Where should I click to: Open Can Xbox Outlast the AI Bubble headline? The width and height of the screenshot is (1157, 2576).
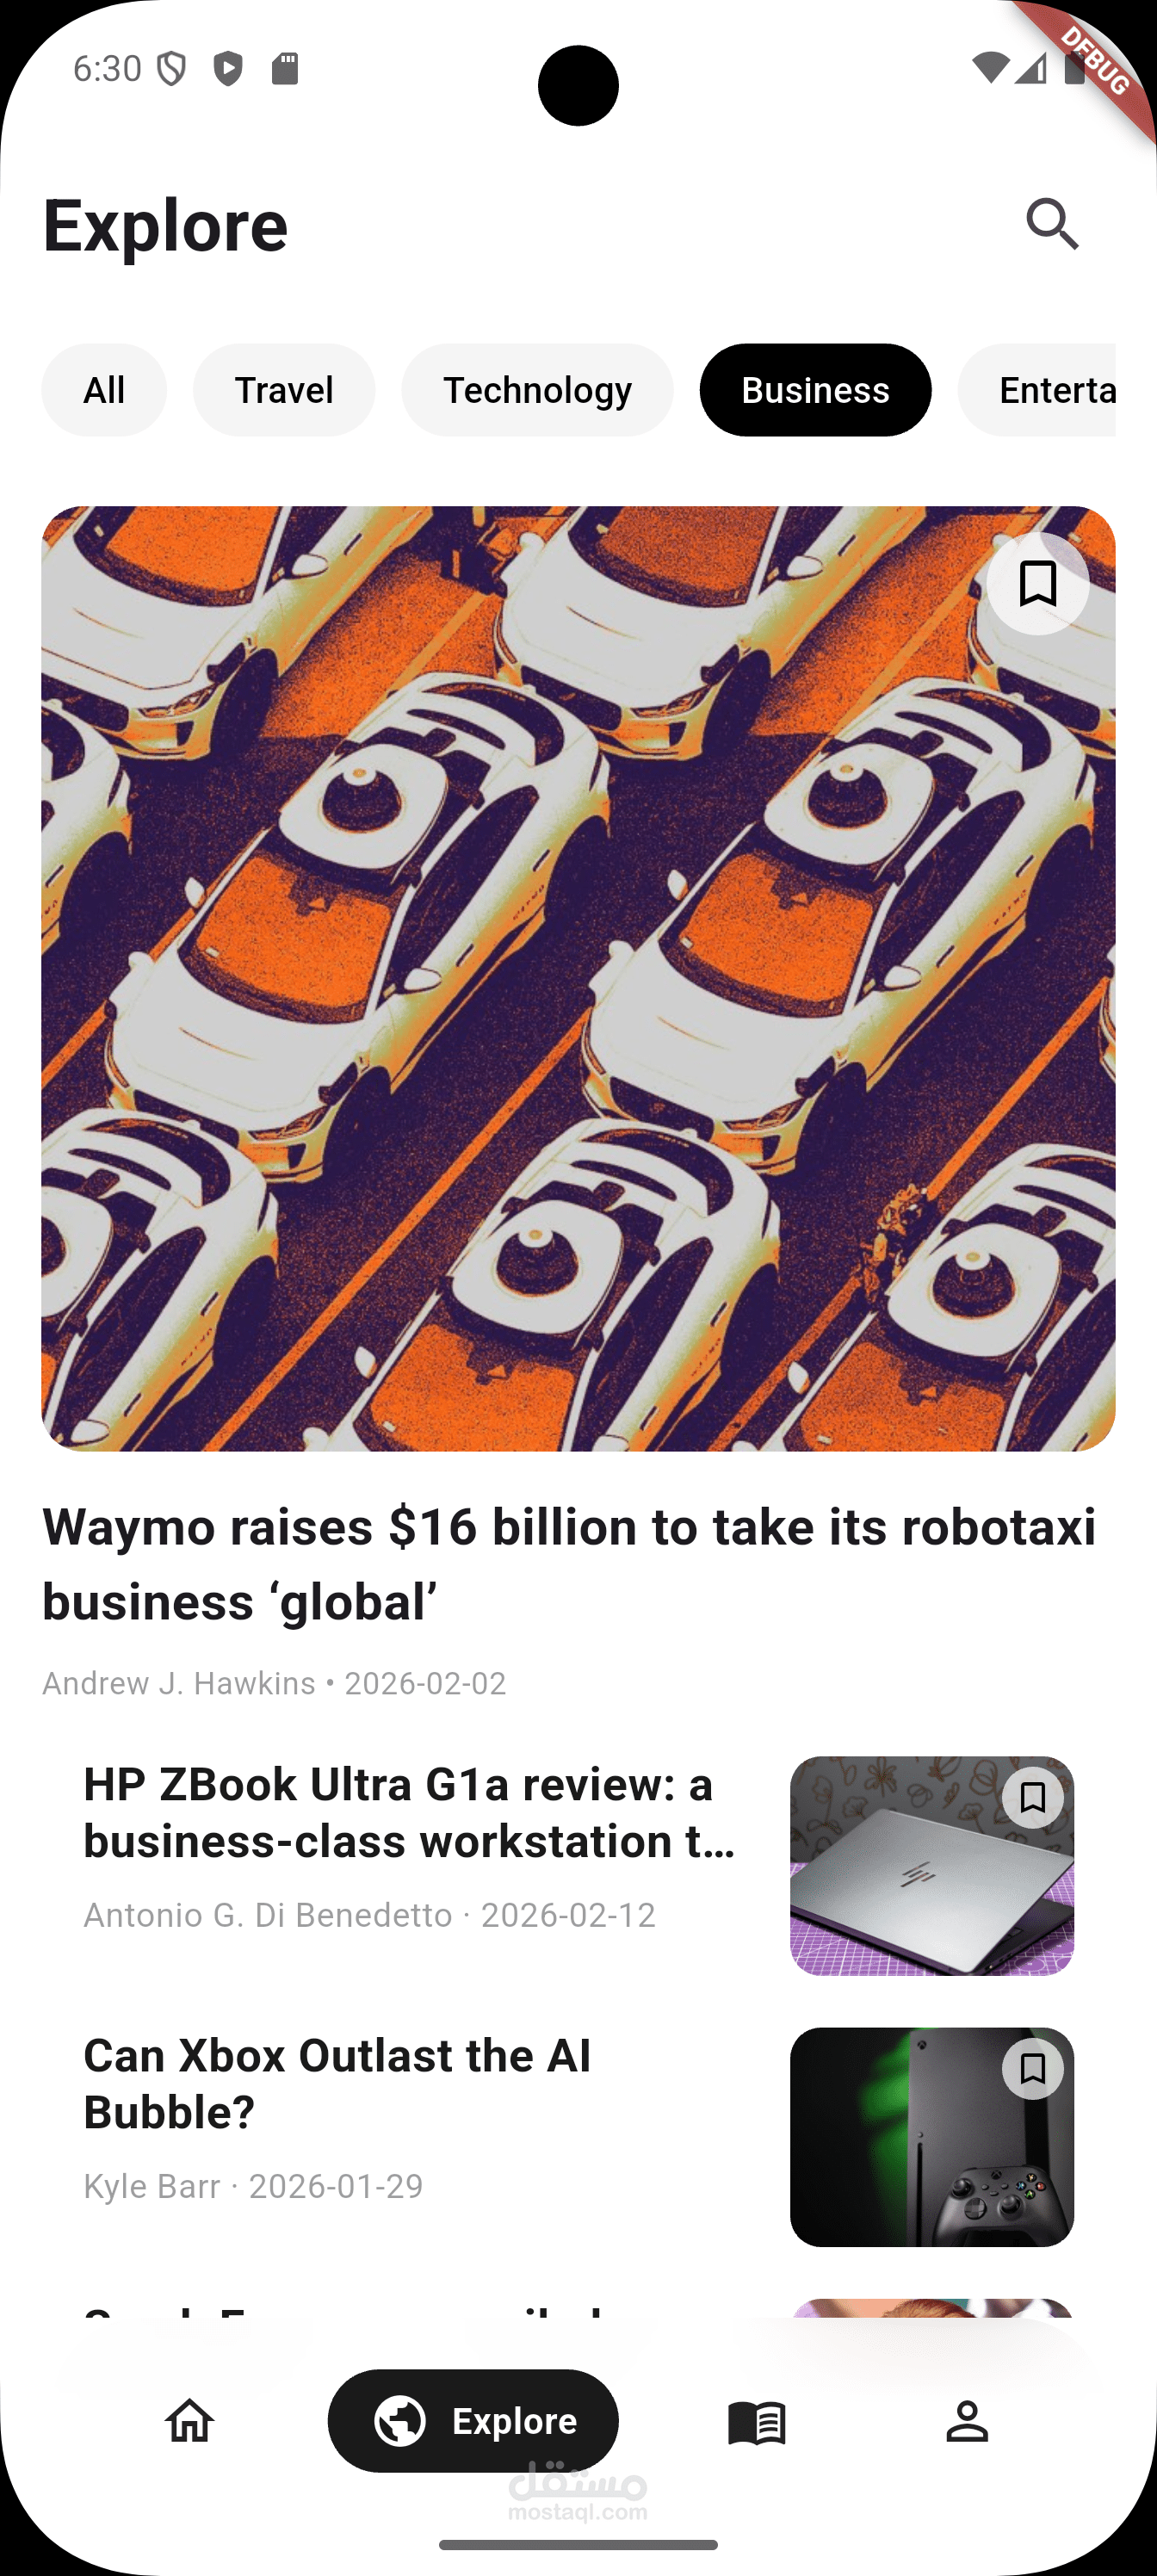[337, 2084]
